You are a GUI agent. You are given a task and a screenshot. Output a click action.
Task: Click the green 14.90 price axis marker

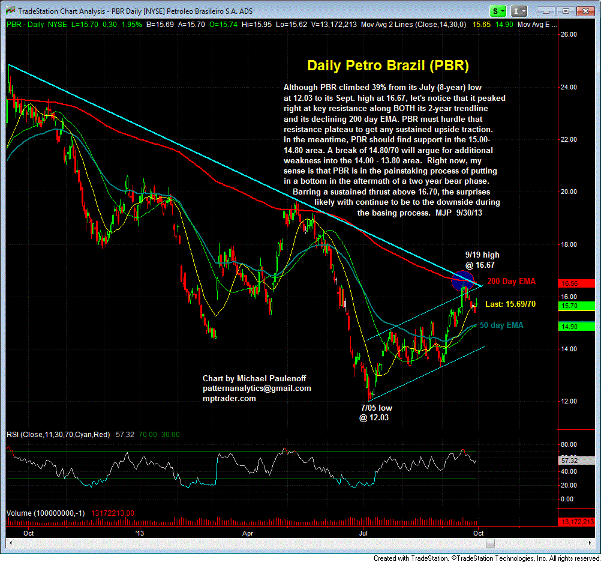tap(576, 327)
